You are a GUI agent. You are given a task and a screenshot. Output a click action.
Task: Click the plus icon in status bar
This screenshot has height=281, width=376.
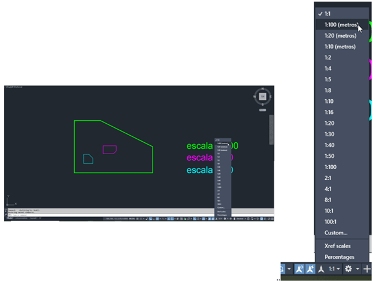point(367,270)
